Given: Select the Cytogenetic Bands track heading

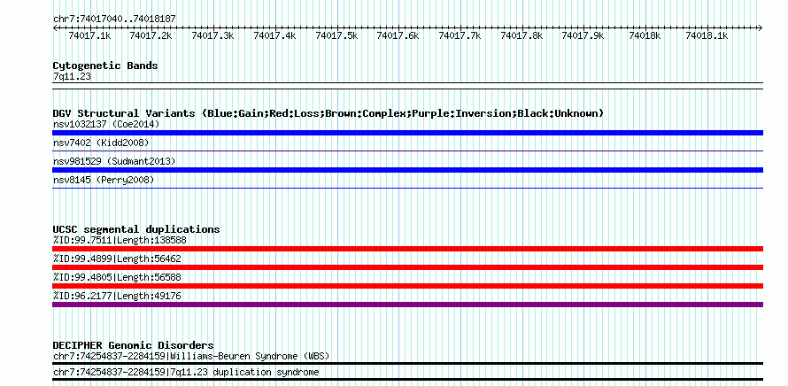Looking at the screenshot, I should (x=105, y=66).
